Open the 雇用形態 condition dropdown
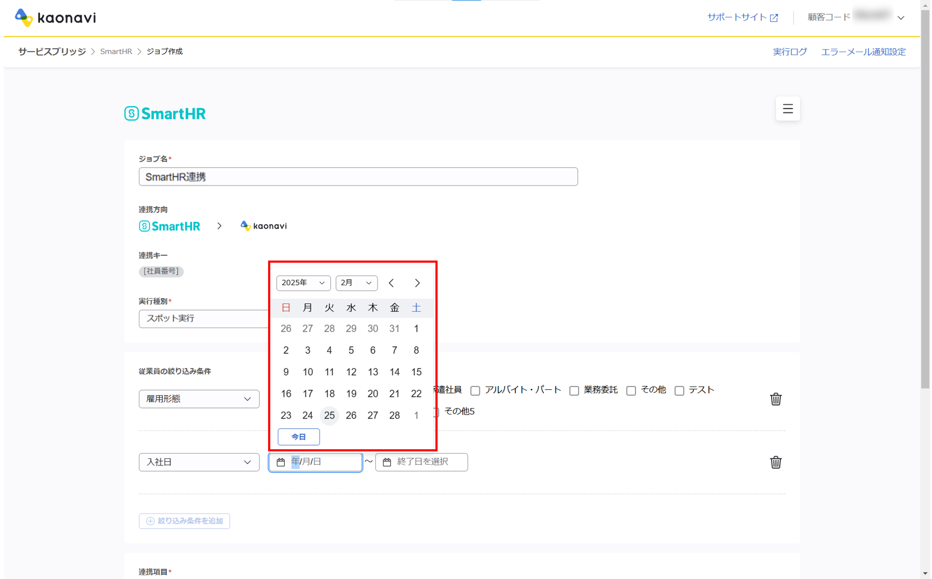 pyautogui.click(x=199, y=399)
